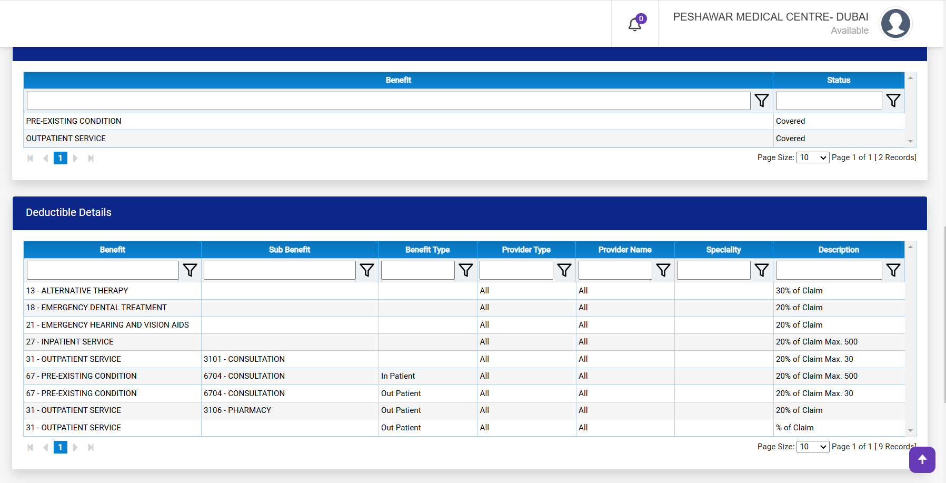Sort by Description column header
Screen dimensions: 946x483
point(839,250)
